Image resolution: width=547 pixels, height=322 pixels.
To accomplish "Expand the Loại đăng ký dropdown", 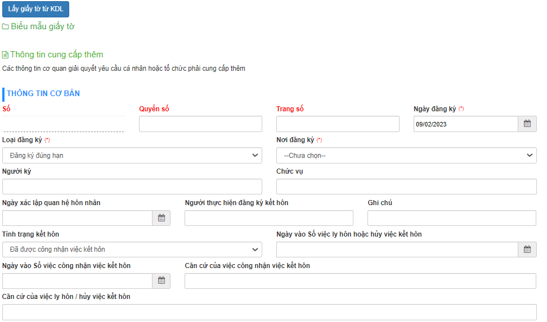I will click(x=132, y=155).
